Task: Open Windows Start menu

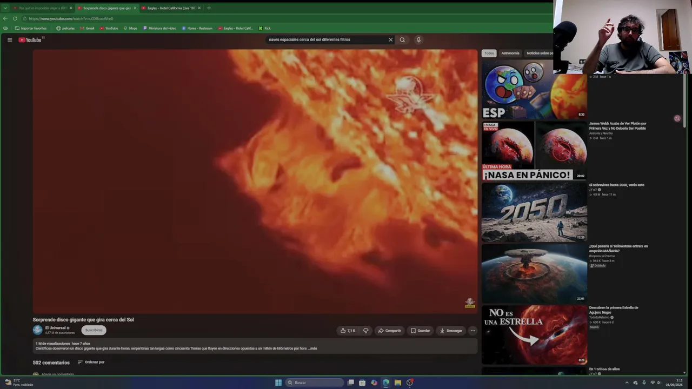Action: 278,383
